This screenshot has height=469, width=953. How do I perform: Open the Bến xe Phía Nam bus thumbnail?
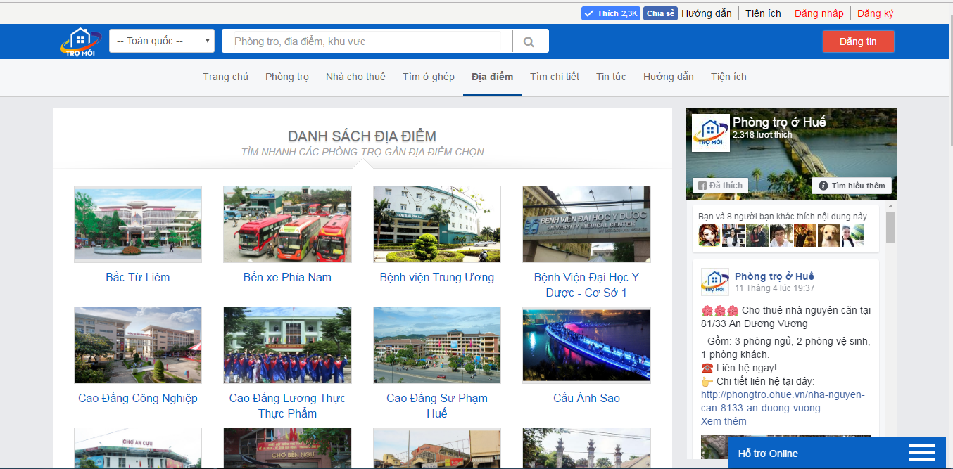tap(287, 224)
